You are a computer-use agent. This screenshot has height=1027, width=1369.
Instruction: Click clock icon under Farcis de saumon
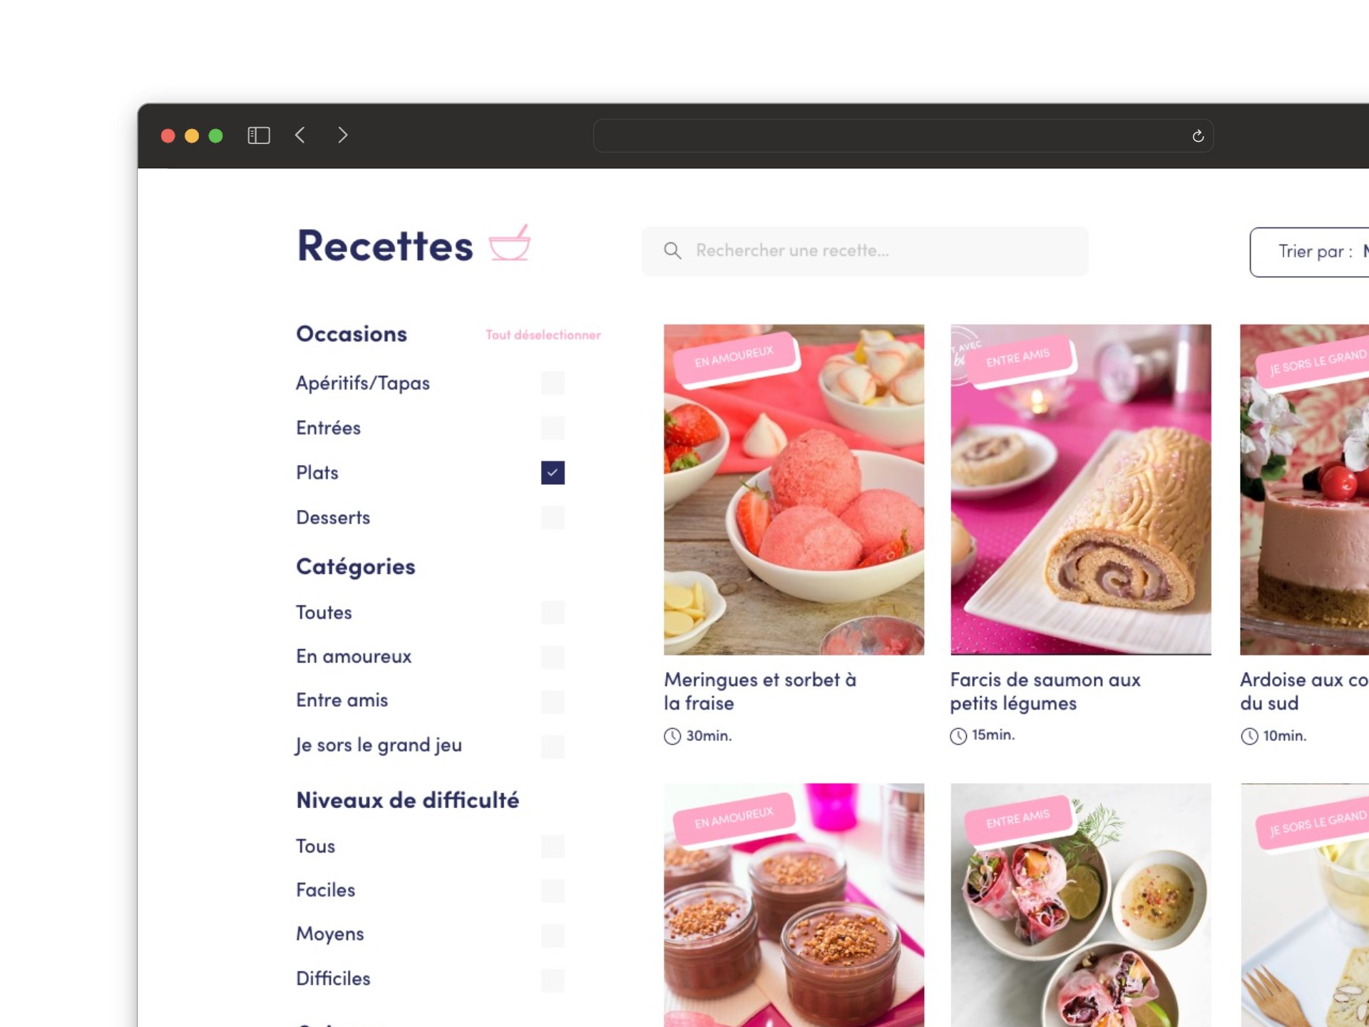(x=958, y=736)
